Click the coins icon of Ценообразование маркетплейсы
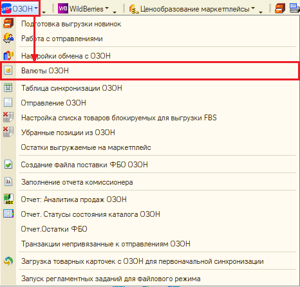The width and height of the screenshot is (300, 287). 133,9
